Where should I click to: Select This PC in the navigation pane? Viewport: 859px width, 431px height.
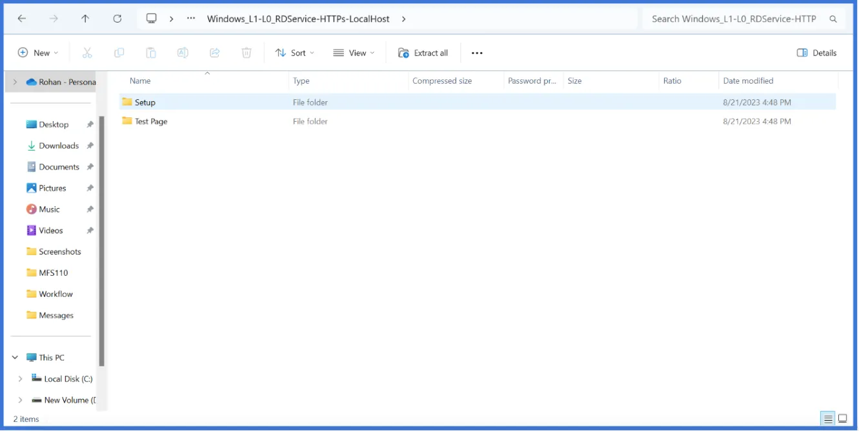pyautogui.click(x=51, y=358)
